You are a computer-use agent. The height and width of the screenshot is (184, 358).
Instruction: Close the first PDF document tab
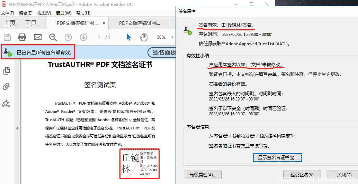[x=104, y=23]
